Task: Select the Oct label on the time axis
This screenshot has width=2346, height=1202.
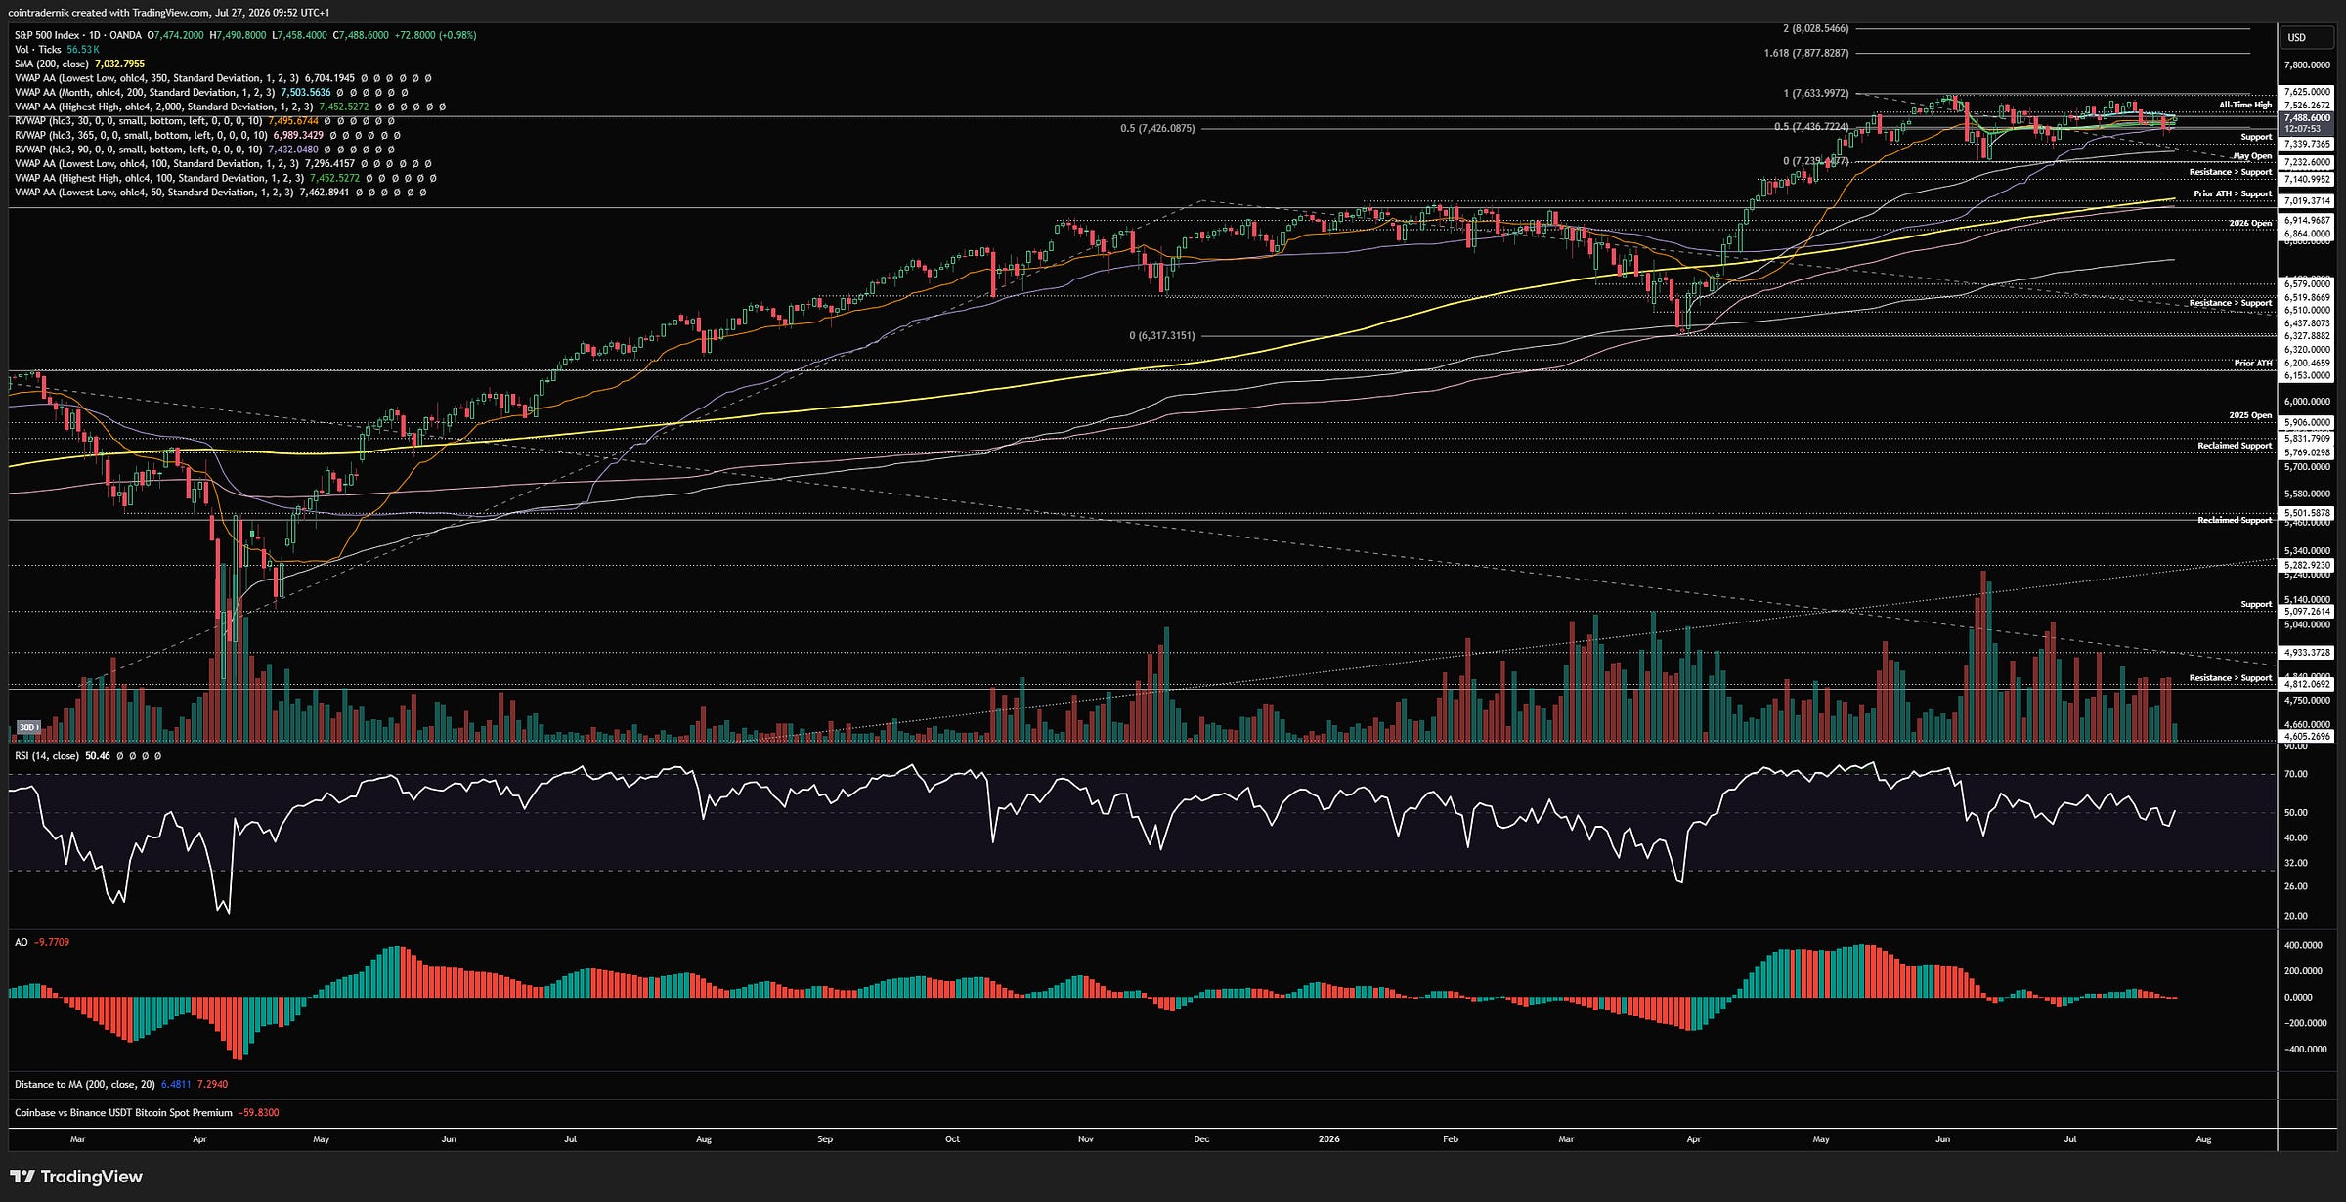Action: coord(952,1139)
